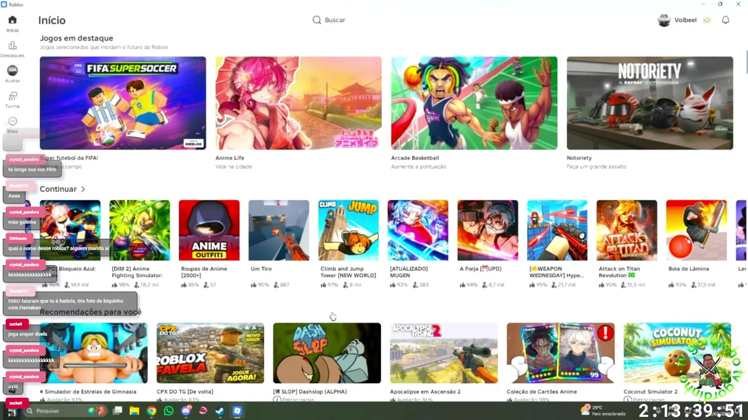Expand the Continuar section arrow
Viewport: 748px width, 420px height.
(83, 189)
